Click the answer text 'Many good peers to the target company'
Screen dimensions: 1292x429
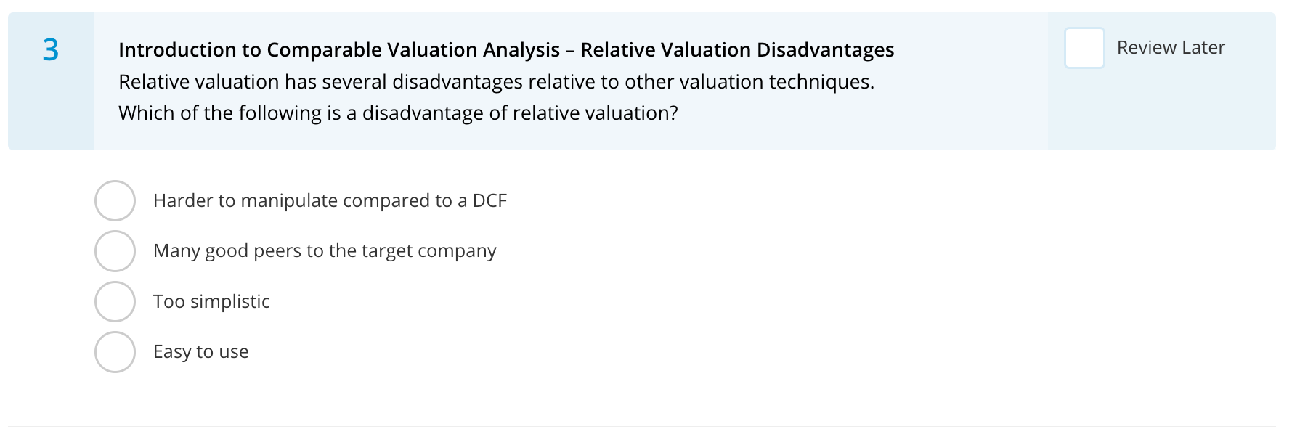325,250
